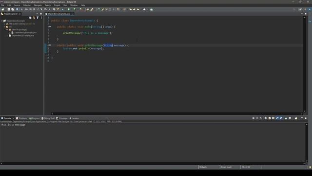This screenshot has height=176, width=312.
Task: Toggle code fold marker at line 10
Action: point(50,45)
